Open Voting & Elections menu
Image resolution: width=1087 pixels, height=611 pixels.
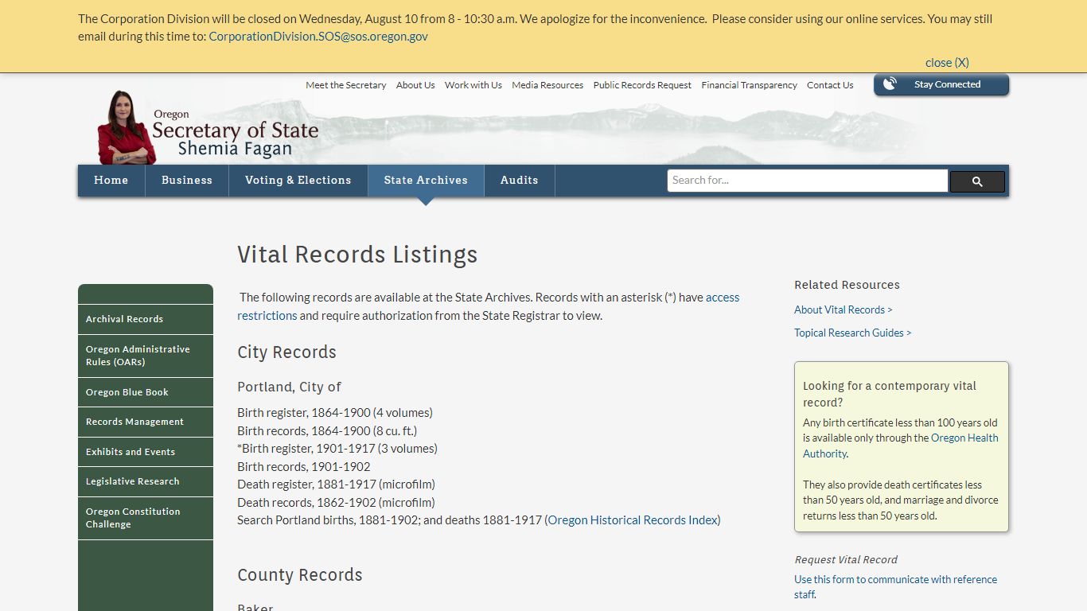coord(298,181)
